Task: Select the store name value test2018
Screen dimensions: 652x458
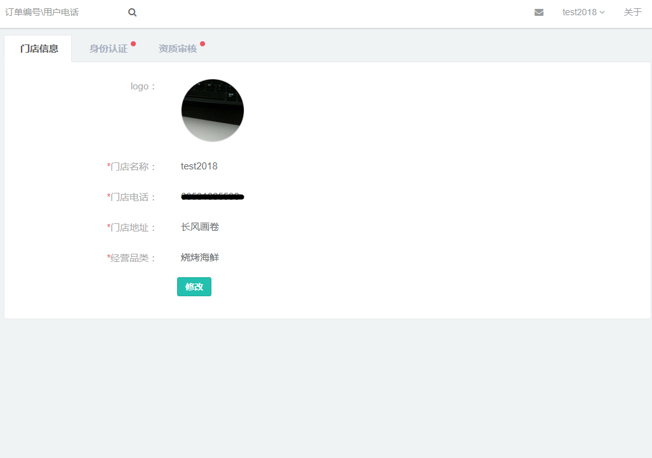Action: coord(199,166)
